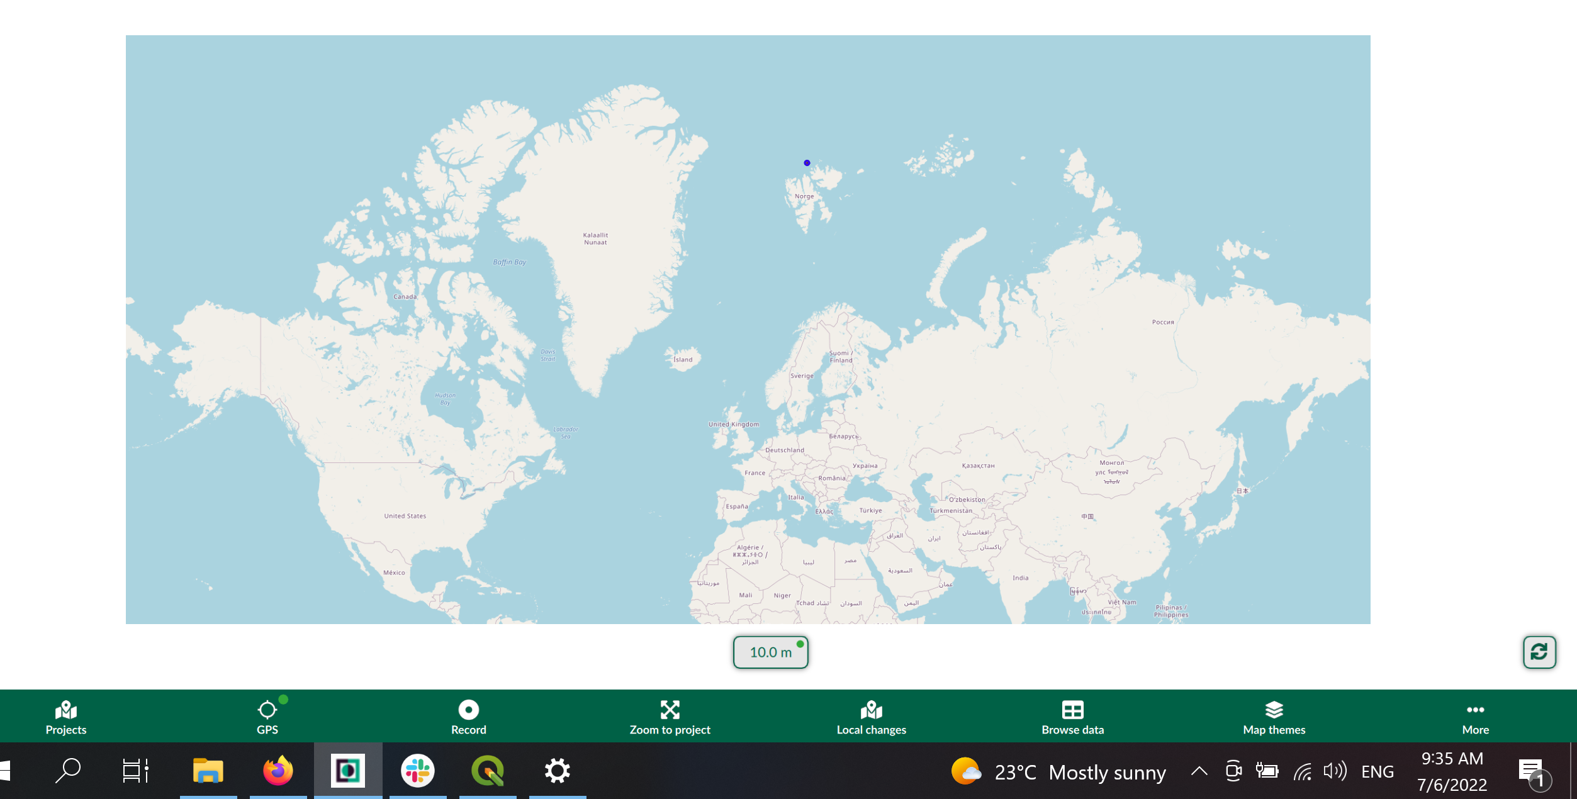Open QGIS from the taskbar
This screenshot has height=799, width=1577.
488,771
